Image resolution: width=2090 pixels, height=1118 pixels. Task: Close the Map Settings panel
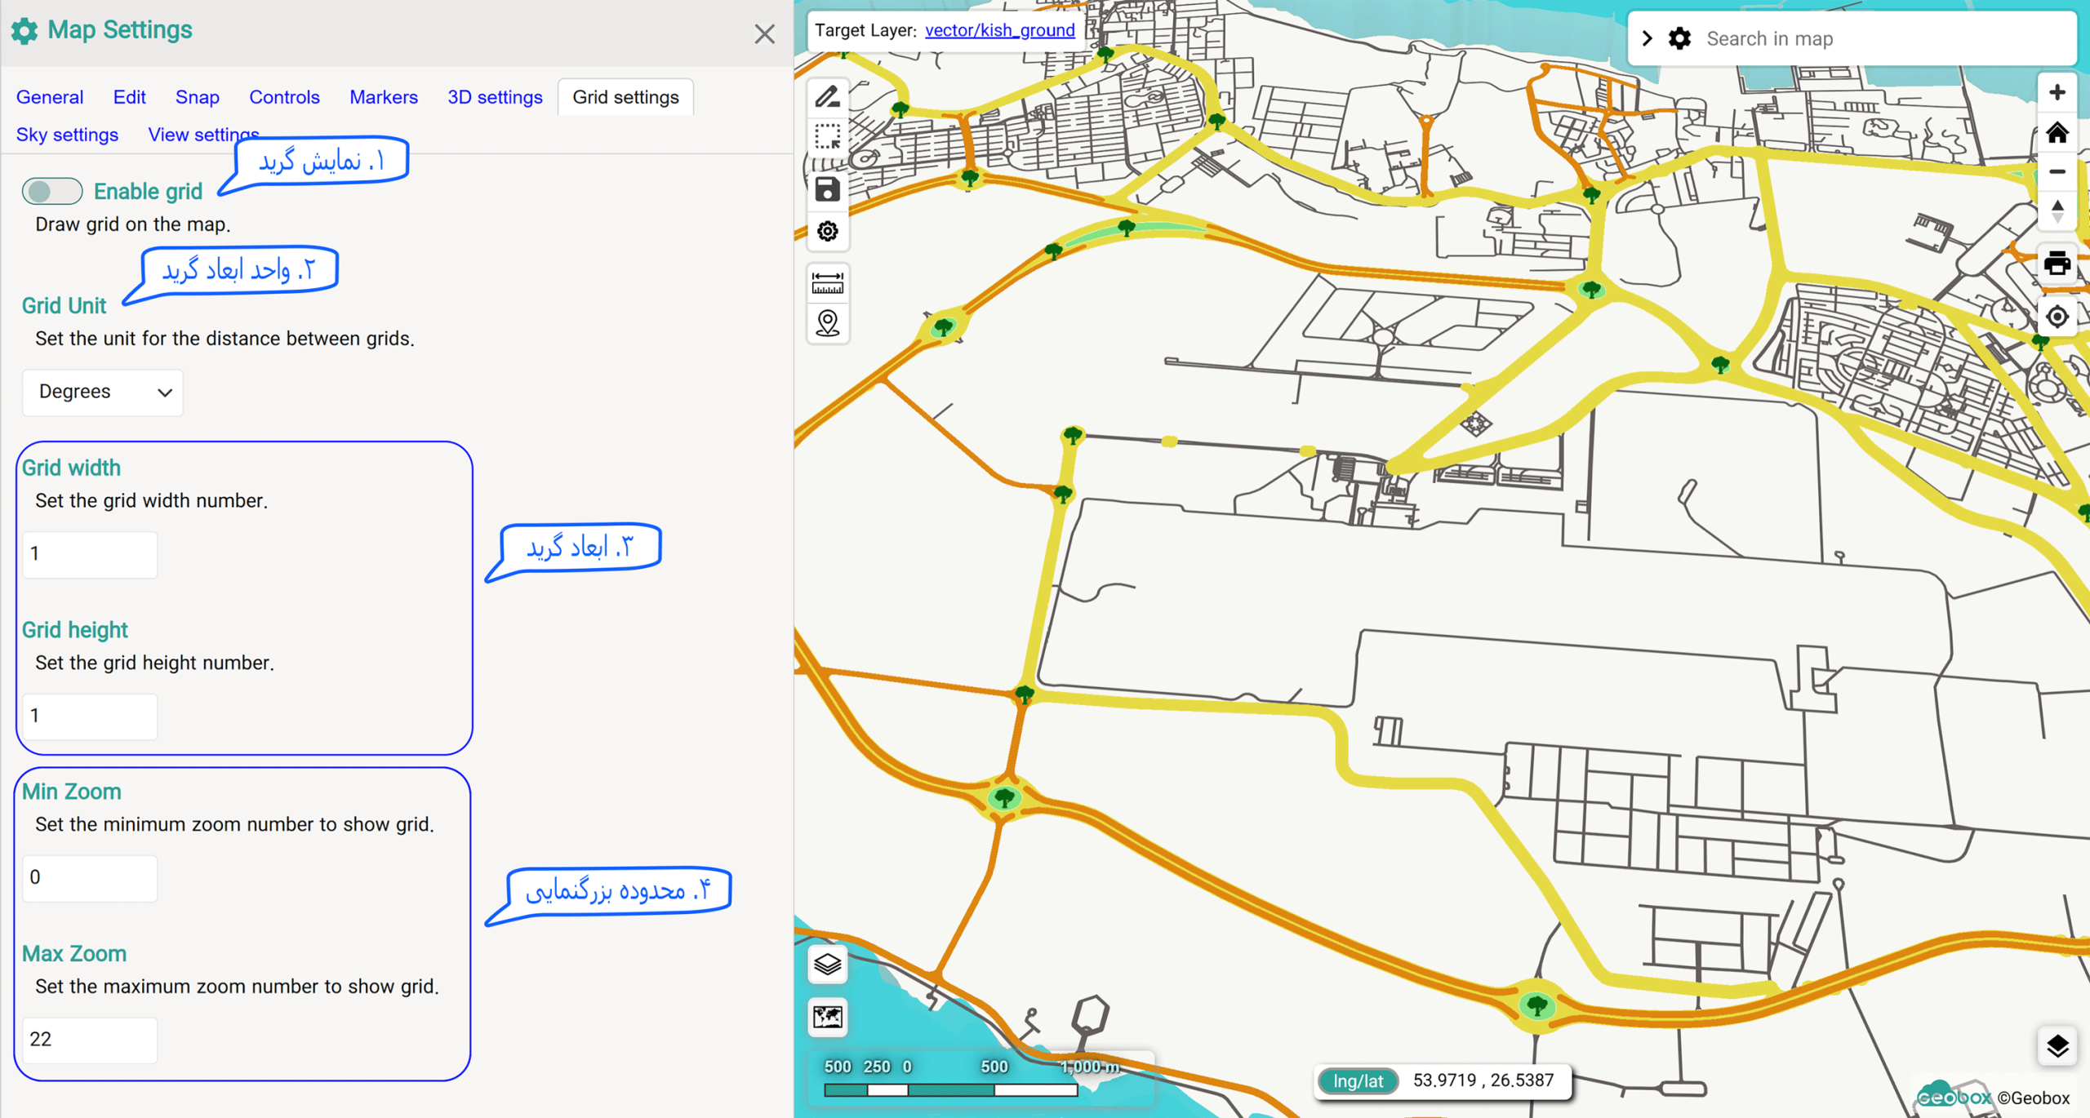click(x=764, y=33)
